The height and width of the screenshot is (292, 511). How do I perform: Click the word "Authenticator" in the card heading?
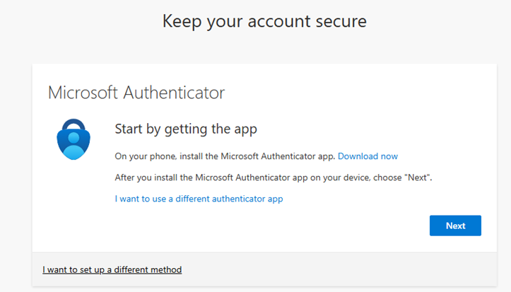coord(174,93)
